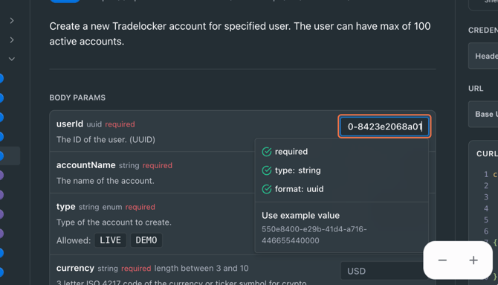Click line number 1 in the CURL code block
This screenshot has width=498, height=285.
[x=486, y=174]
